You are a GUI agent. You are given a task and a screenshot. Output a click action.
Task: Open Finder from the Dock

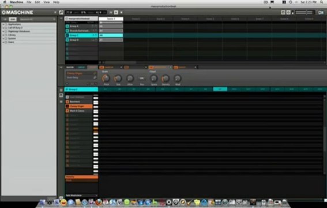tap(42, 202)
